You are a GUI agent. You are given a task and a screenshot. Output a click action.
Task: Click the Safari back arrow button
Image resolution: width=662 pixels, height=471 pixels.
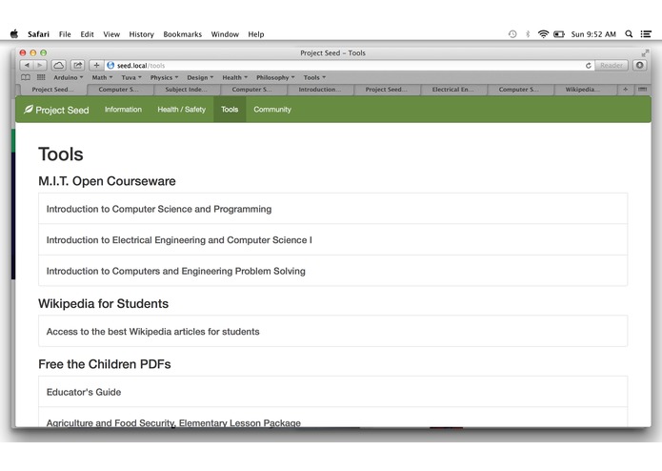coord(27,65)
